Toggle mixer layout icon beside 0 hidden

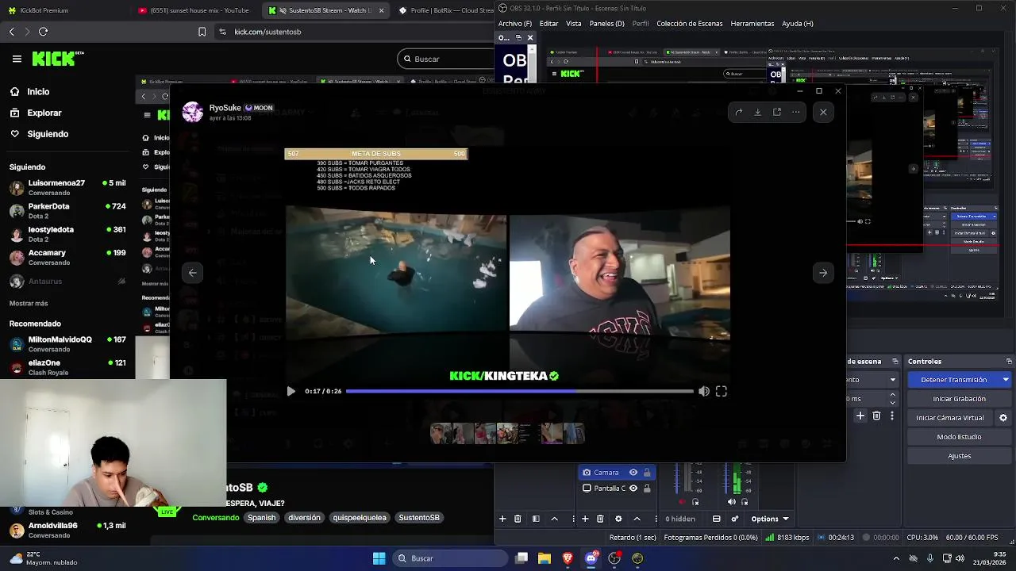point(716,519)
